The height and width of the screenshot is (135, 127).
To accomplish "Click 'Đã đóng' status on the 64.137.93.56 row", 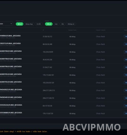I will coord(72,106).
